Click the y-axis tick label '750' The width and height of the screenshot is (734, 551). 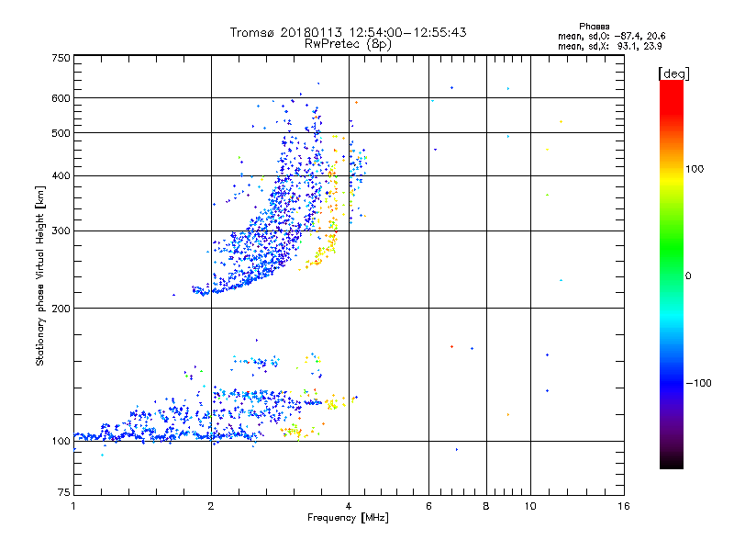61,58
